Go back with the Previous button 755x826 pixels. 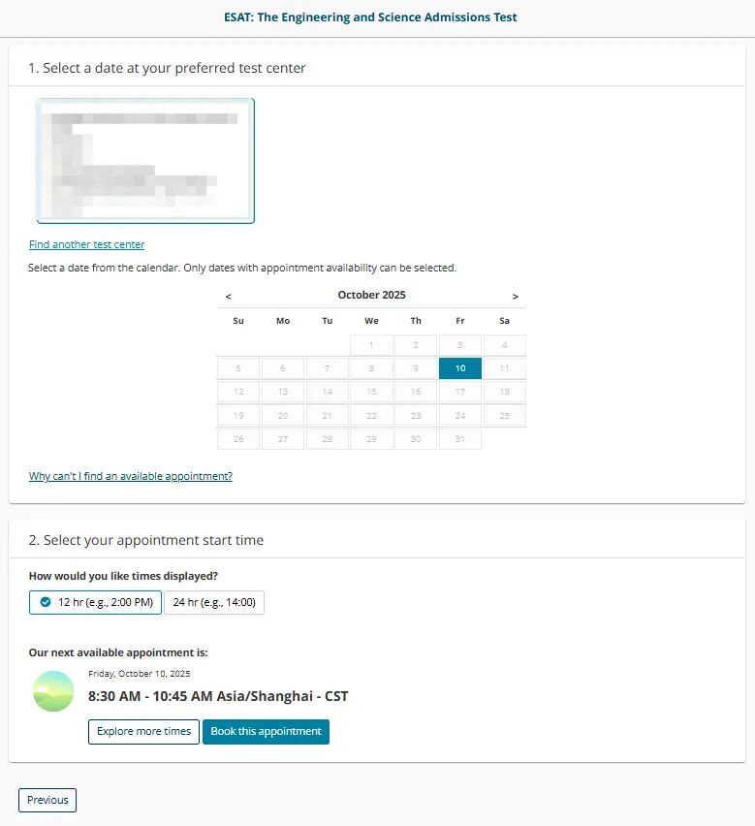(47, 800)
